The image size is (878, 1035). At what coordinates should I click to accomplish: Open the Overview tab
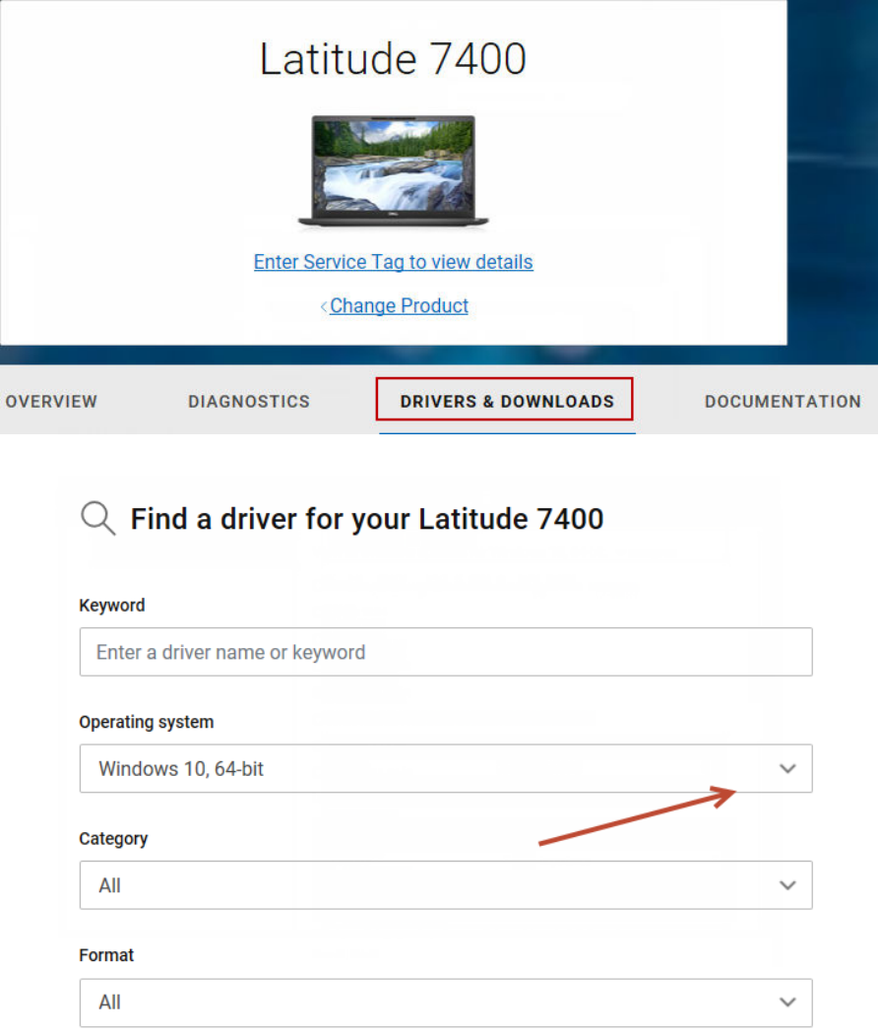[51, 402]
